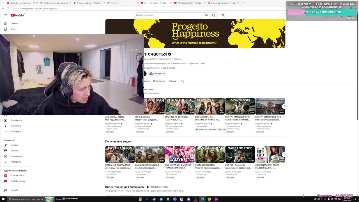
Task: Open YouTube Music link in sidebar
Action: (17, 176)
